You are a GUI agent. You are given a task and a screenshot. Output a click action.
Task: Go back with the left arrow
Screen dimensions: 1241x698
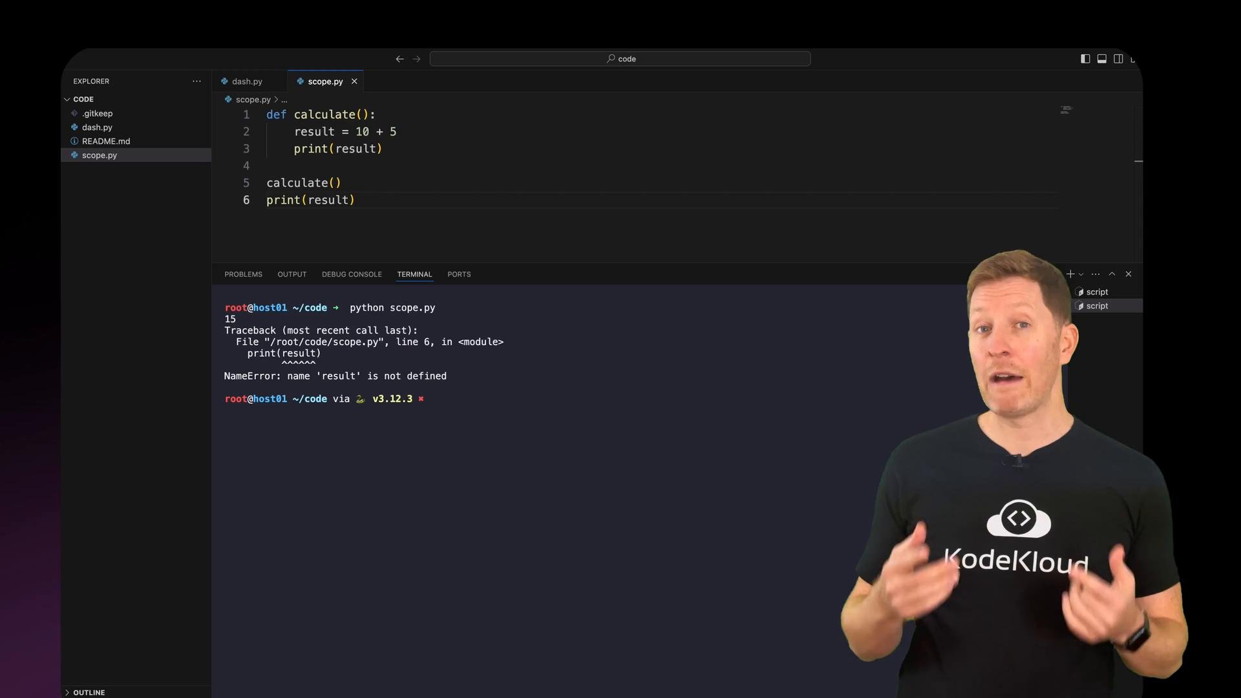coord(399,59)
